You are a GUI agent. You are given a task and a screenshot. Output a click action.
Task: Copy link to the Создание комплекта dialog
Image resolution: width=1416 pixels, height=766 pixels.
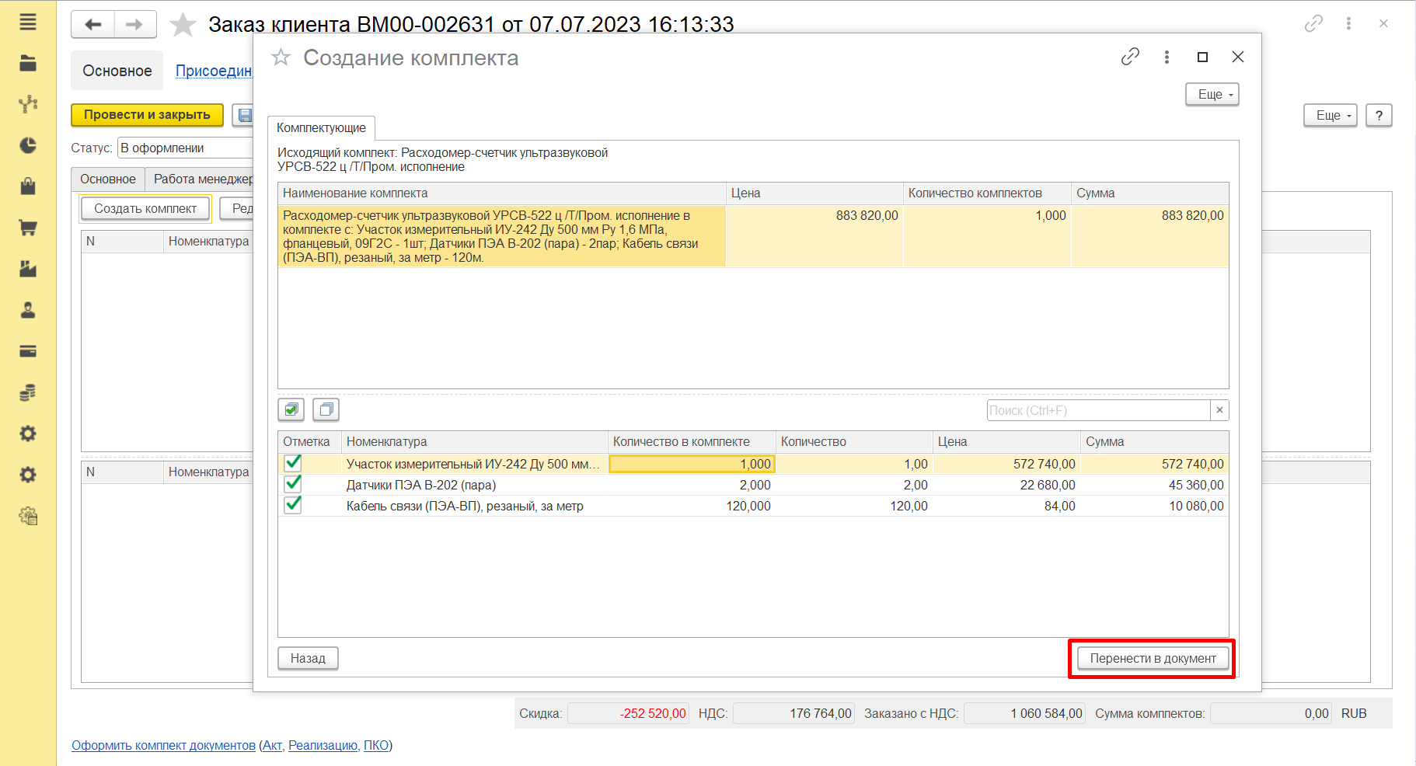pos(1130,57)
